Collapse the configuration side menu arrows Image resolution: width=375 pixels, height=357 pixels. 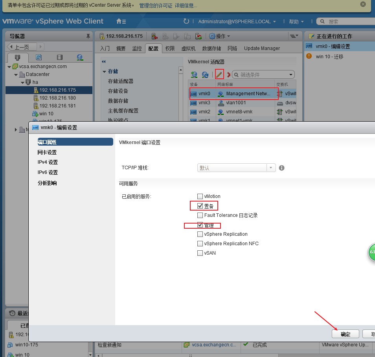pyautogui.click(x=103, y=61)
